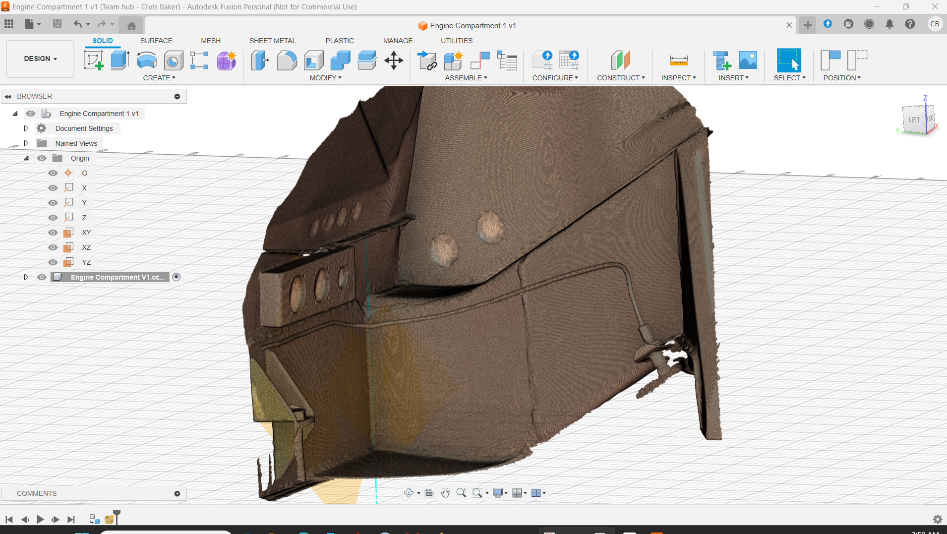Open the DESIGN workspace dropdown

pyautogui.click(x=40, y=59)
